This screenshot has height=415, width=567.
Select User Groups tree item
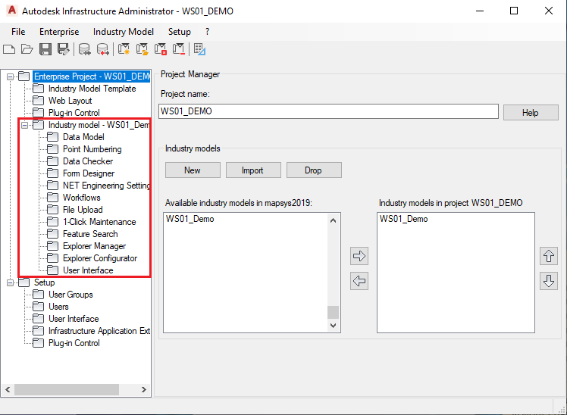tap(71, 295)
